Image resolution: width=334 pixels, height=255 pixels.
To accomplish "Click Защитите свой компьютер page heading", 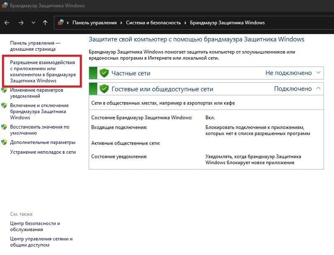I will [196, 39].
